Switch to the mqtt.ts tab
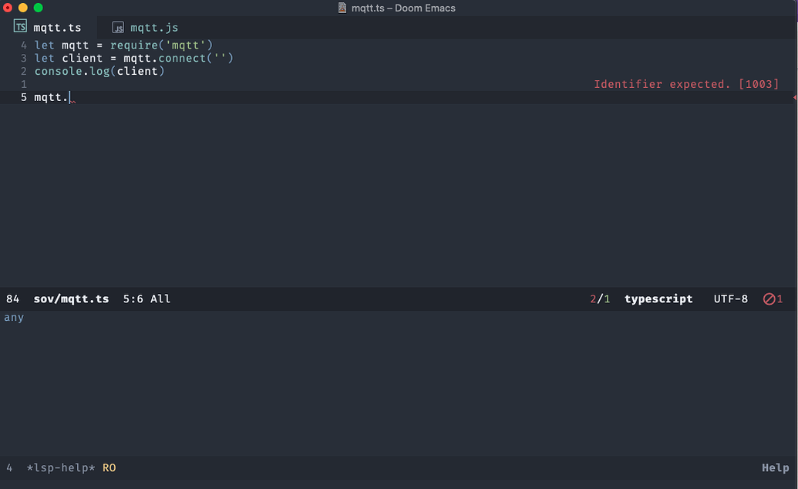Viewport: 798px width, 489px height. pyautogui.click(x=56, y=26)
